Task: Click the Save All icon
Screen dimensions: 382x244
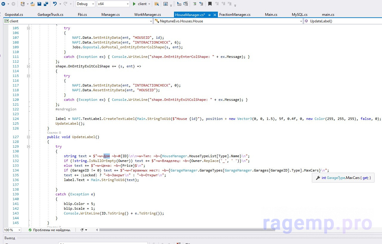Action: tap(46, 4)
